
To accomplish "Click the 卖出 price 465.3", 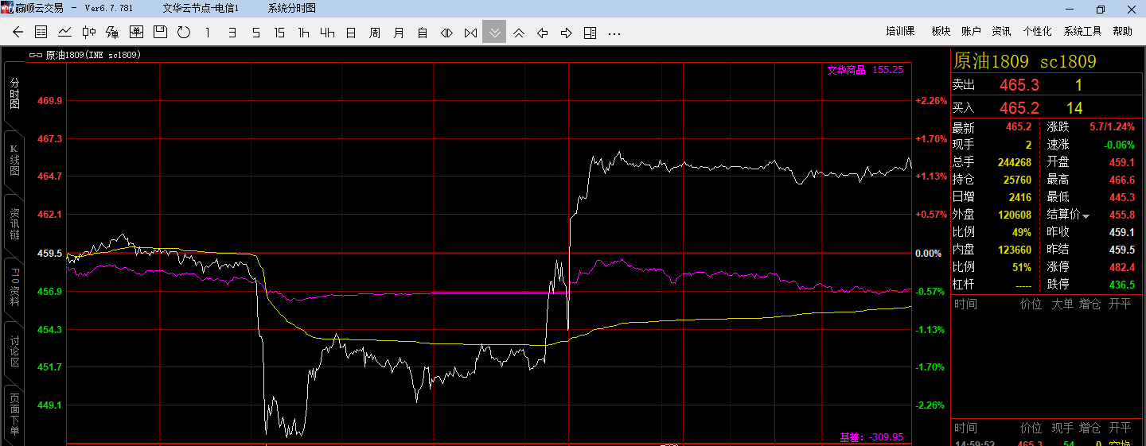I will tap(1019, 85).
